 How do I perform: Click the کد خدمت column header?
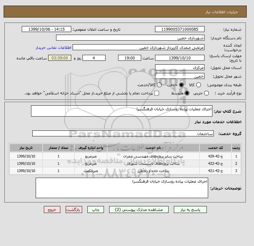point(215,148)
